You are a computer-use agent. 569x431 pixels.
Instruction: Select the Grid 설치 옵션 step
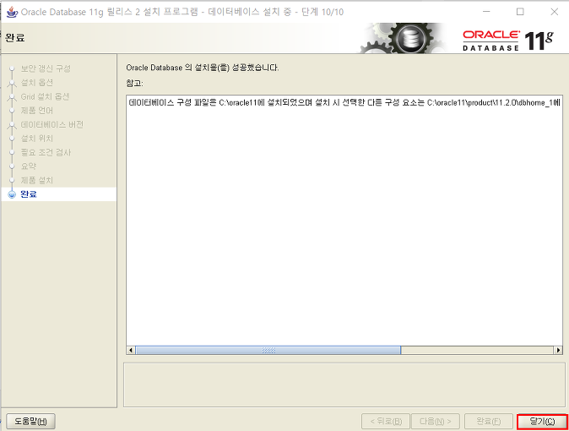point(45,96)
